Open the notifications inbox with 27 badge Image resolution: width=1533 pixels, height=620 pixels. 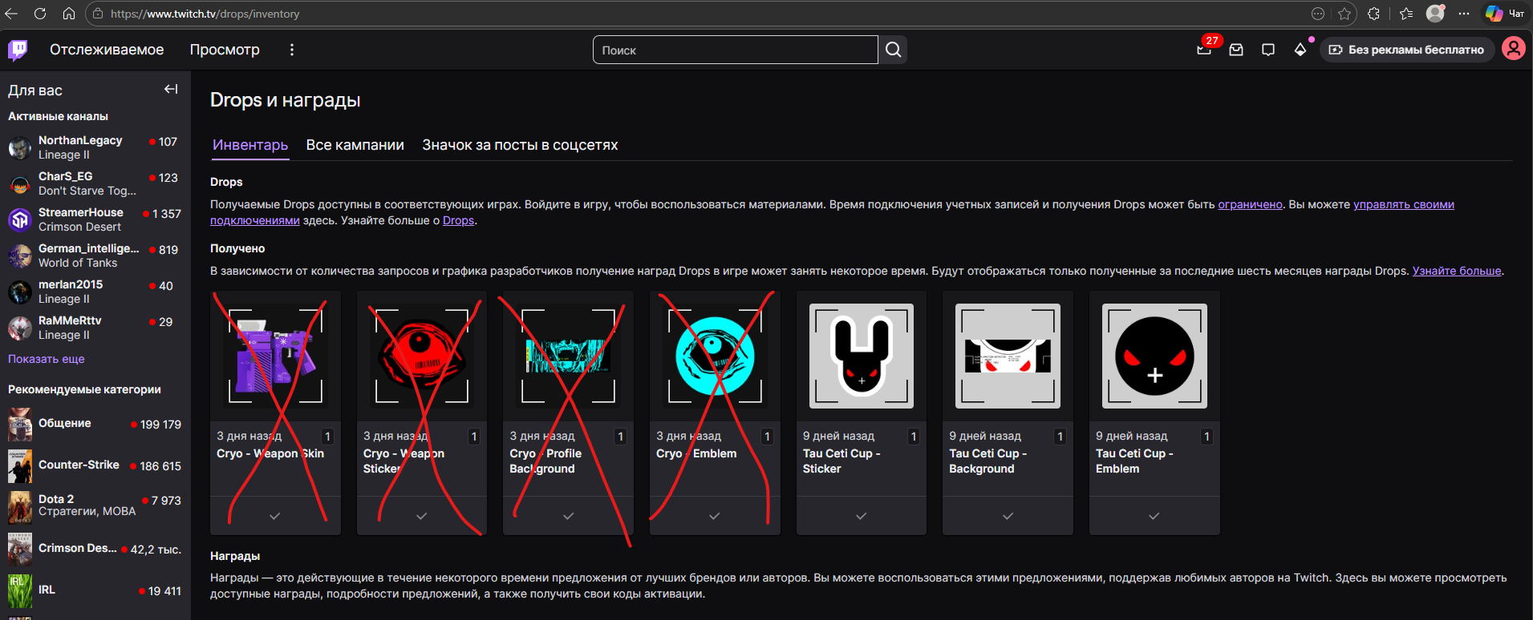1204,50
